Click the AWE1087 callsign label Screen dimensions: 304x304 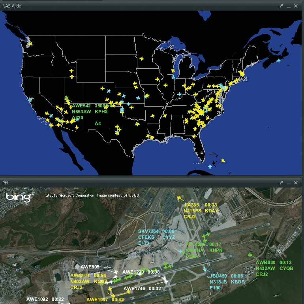97,300
